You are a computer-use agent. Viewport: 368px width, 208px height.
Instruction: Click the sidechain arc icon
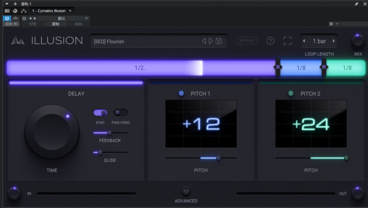(x=16, y=18)
